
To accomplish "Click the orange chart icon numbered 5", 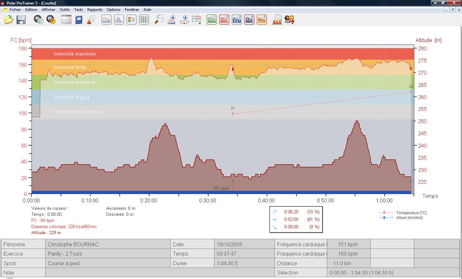I will (x=262, y=20).
